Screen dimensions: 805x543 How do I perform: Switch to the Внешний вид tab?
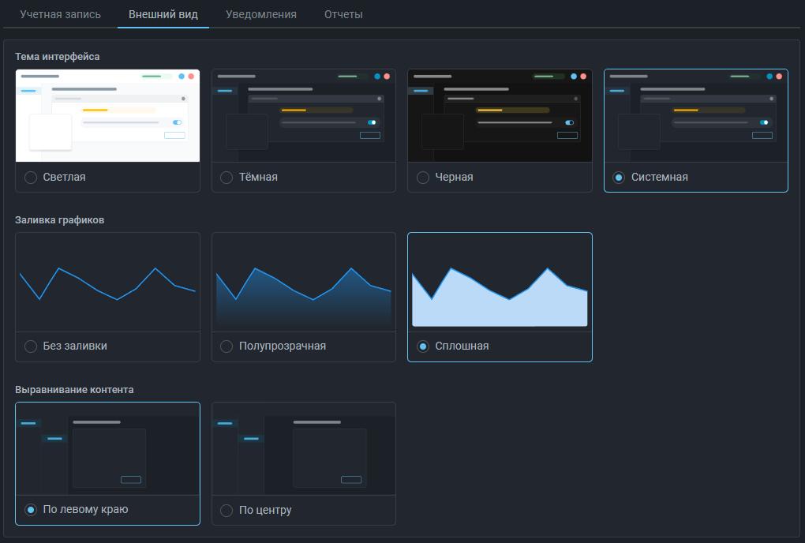click(x=163, y=14)
